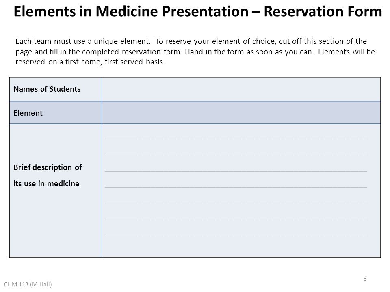Select the Element label cell
Image resolution: width=390 pixels, height=292 pixels.
click(55, 112)
